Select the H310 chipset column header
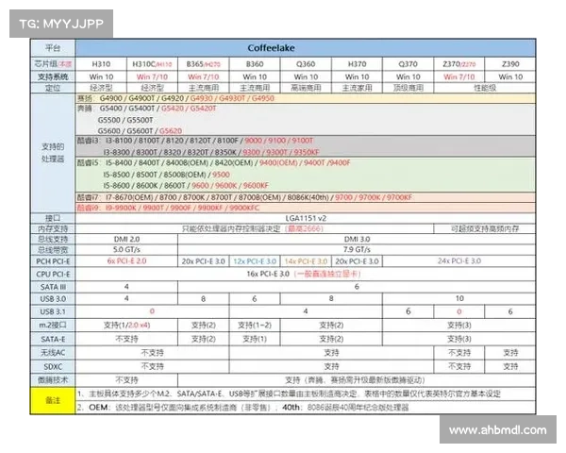The width and height of the screenshot is (566, 453). [101, 64]
